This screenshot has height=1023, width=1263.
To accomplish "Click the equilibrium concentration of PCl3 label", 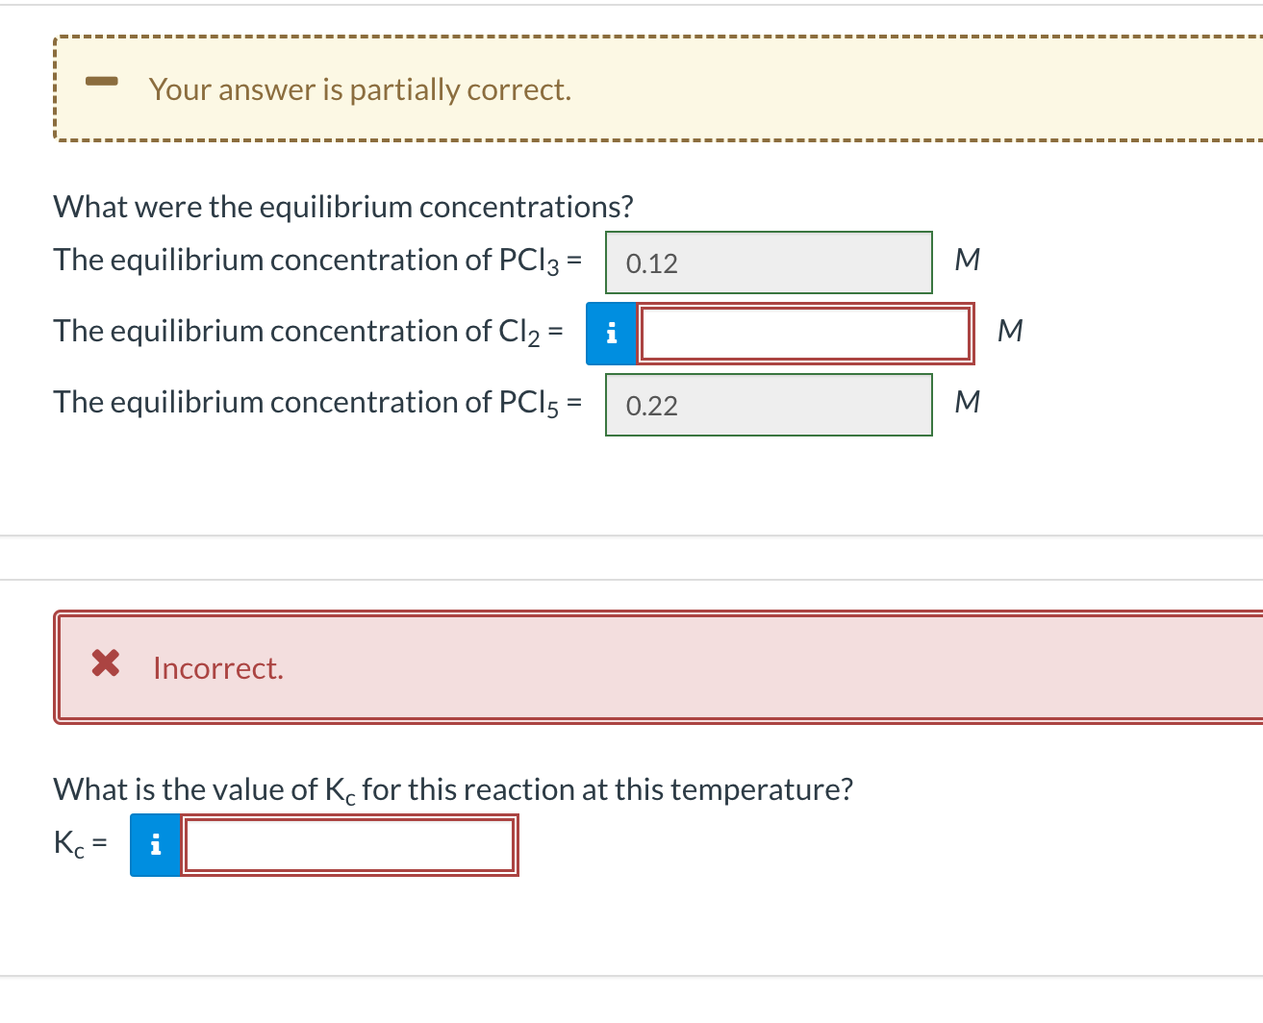I will coord(317,260).
